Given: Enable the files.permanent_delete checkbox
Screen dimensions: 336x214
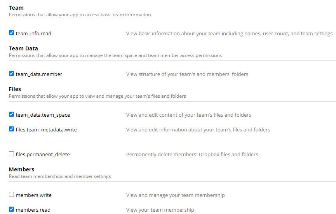Looking at the screenshot, I should coord(11,154).
